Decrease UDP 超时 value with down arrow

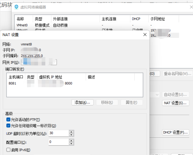71,135
